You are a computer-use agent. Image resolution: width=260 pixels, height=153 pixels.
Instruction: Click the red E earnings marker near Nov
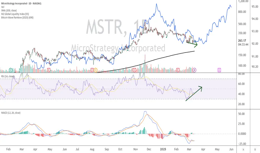tap(134, 70)
